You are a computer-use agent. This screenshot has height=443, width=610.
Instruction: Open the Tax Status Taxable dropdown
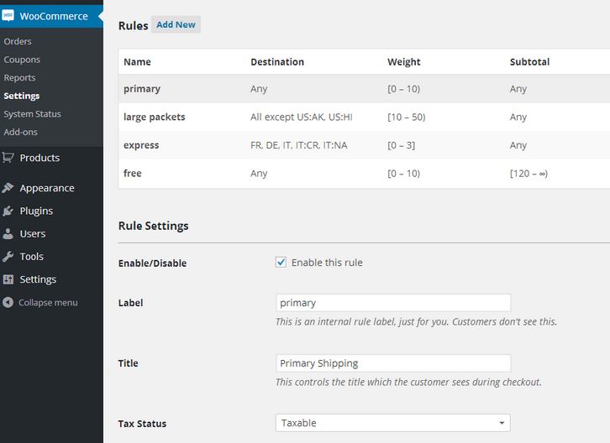(x=393, y=423)
